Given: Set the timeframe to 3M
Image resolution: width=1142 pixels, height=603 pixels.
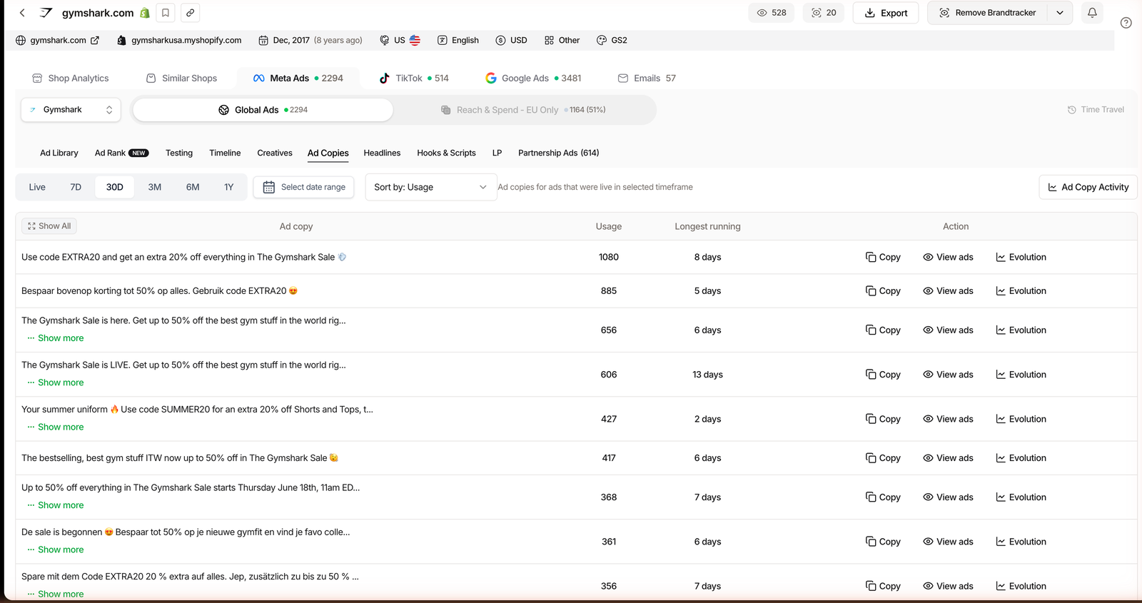Looking at the screenshot, I should coord(154,187).
